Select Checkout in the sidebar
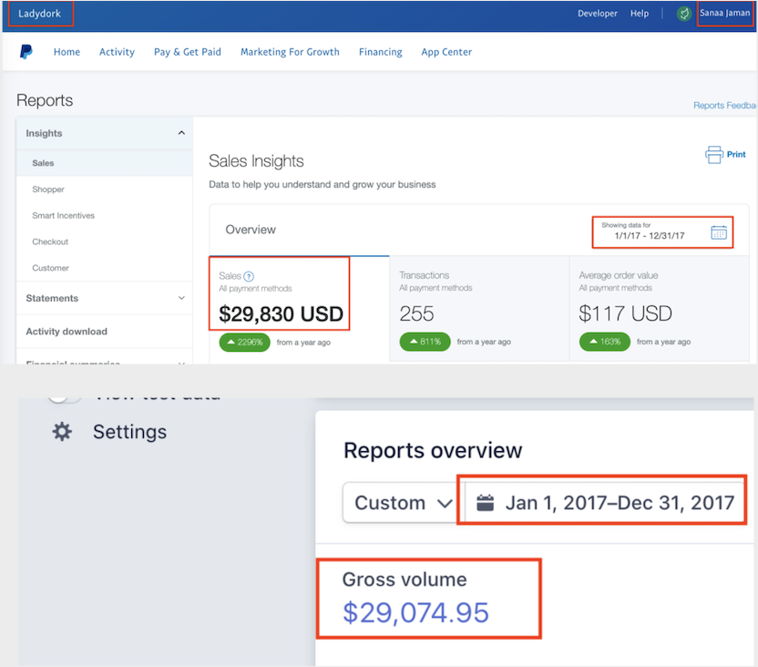 coord(105,241)
